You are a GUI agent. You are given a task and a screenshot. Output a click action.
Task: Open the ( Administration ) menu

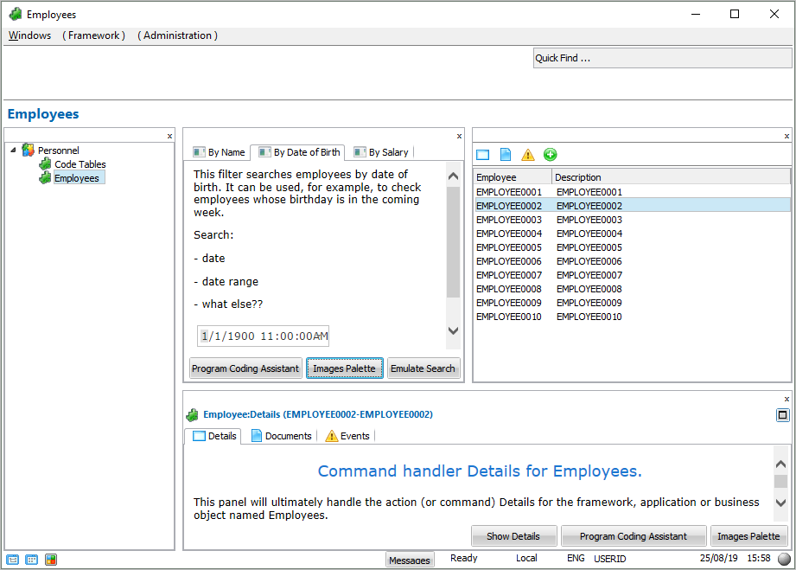[177, 35]
